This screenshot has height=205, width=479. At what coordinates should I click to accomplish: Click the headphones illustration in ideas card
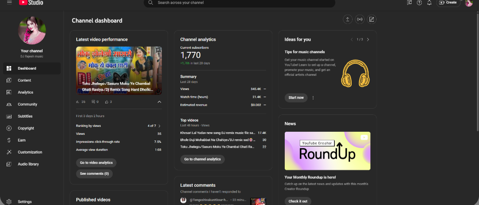tap(355, 73)
